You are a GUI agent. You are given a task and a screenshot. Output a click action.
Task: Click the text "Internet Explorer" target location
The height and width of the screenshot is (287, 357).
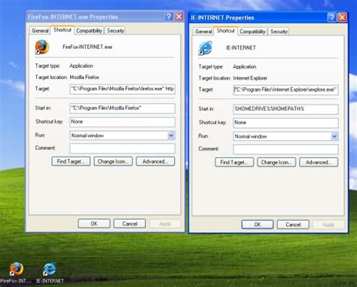point(250,78)
